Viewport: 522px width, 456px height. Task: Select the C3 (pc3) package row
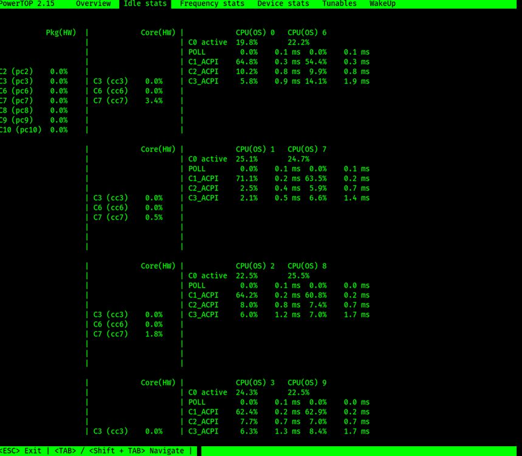(33, 81)
